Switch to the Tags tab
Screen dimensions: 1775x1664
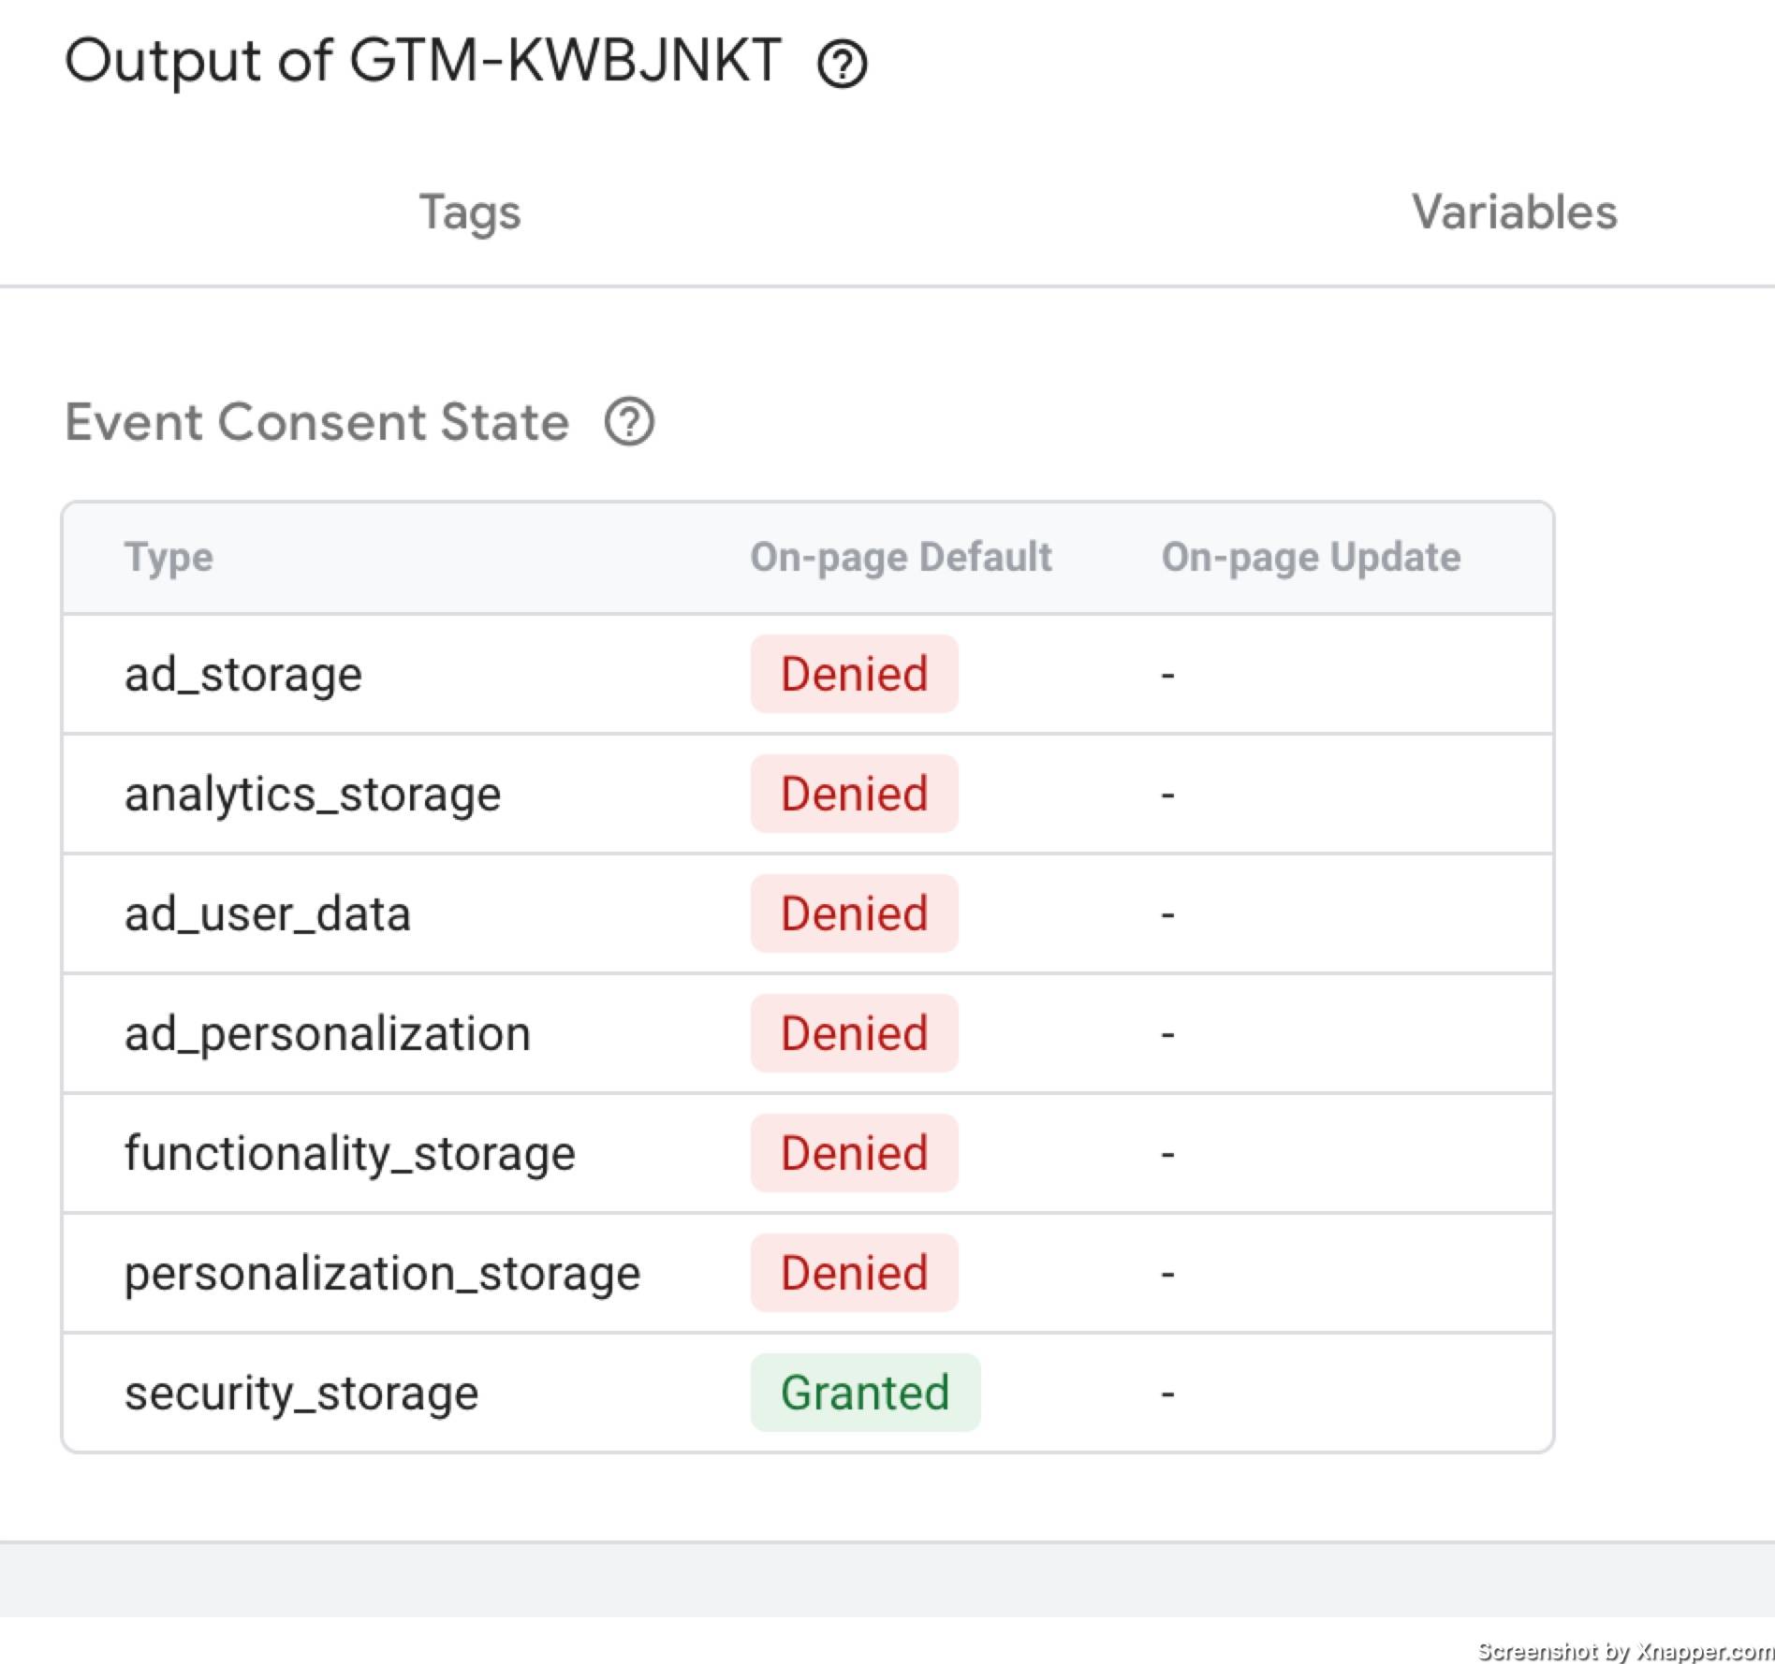[470, 212]
